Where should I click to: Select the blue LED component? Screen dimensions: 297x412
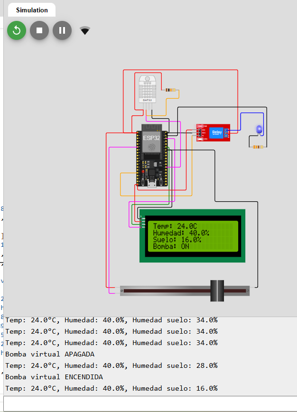tap(259, 129)
